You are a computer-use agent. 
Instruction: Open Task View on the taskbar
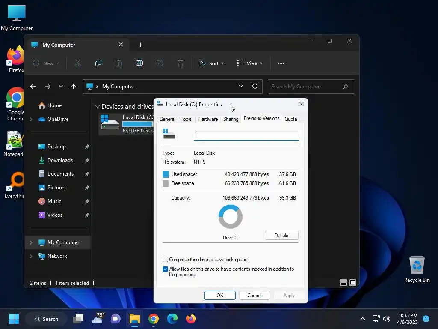pyautogui.click(x=78, y=319)
